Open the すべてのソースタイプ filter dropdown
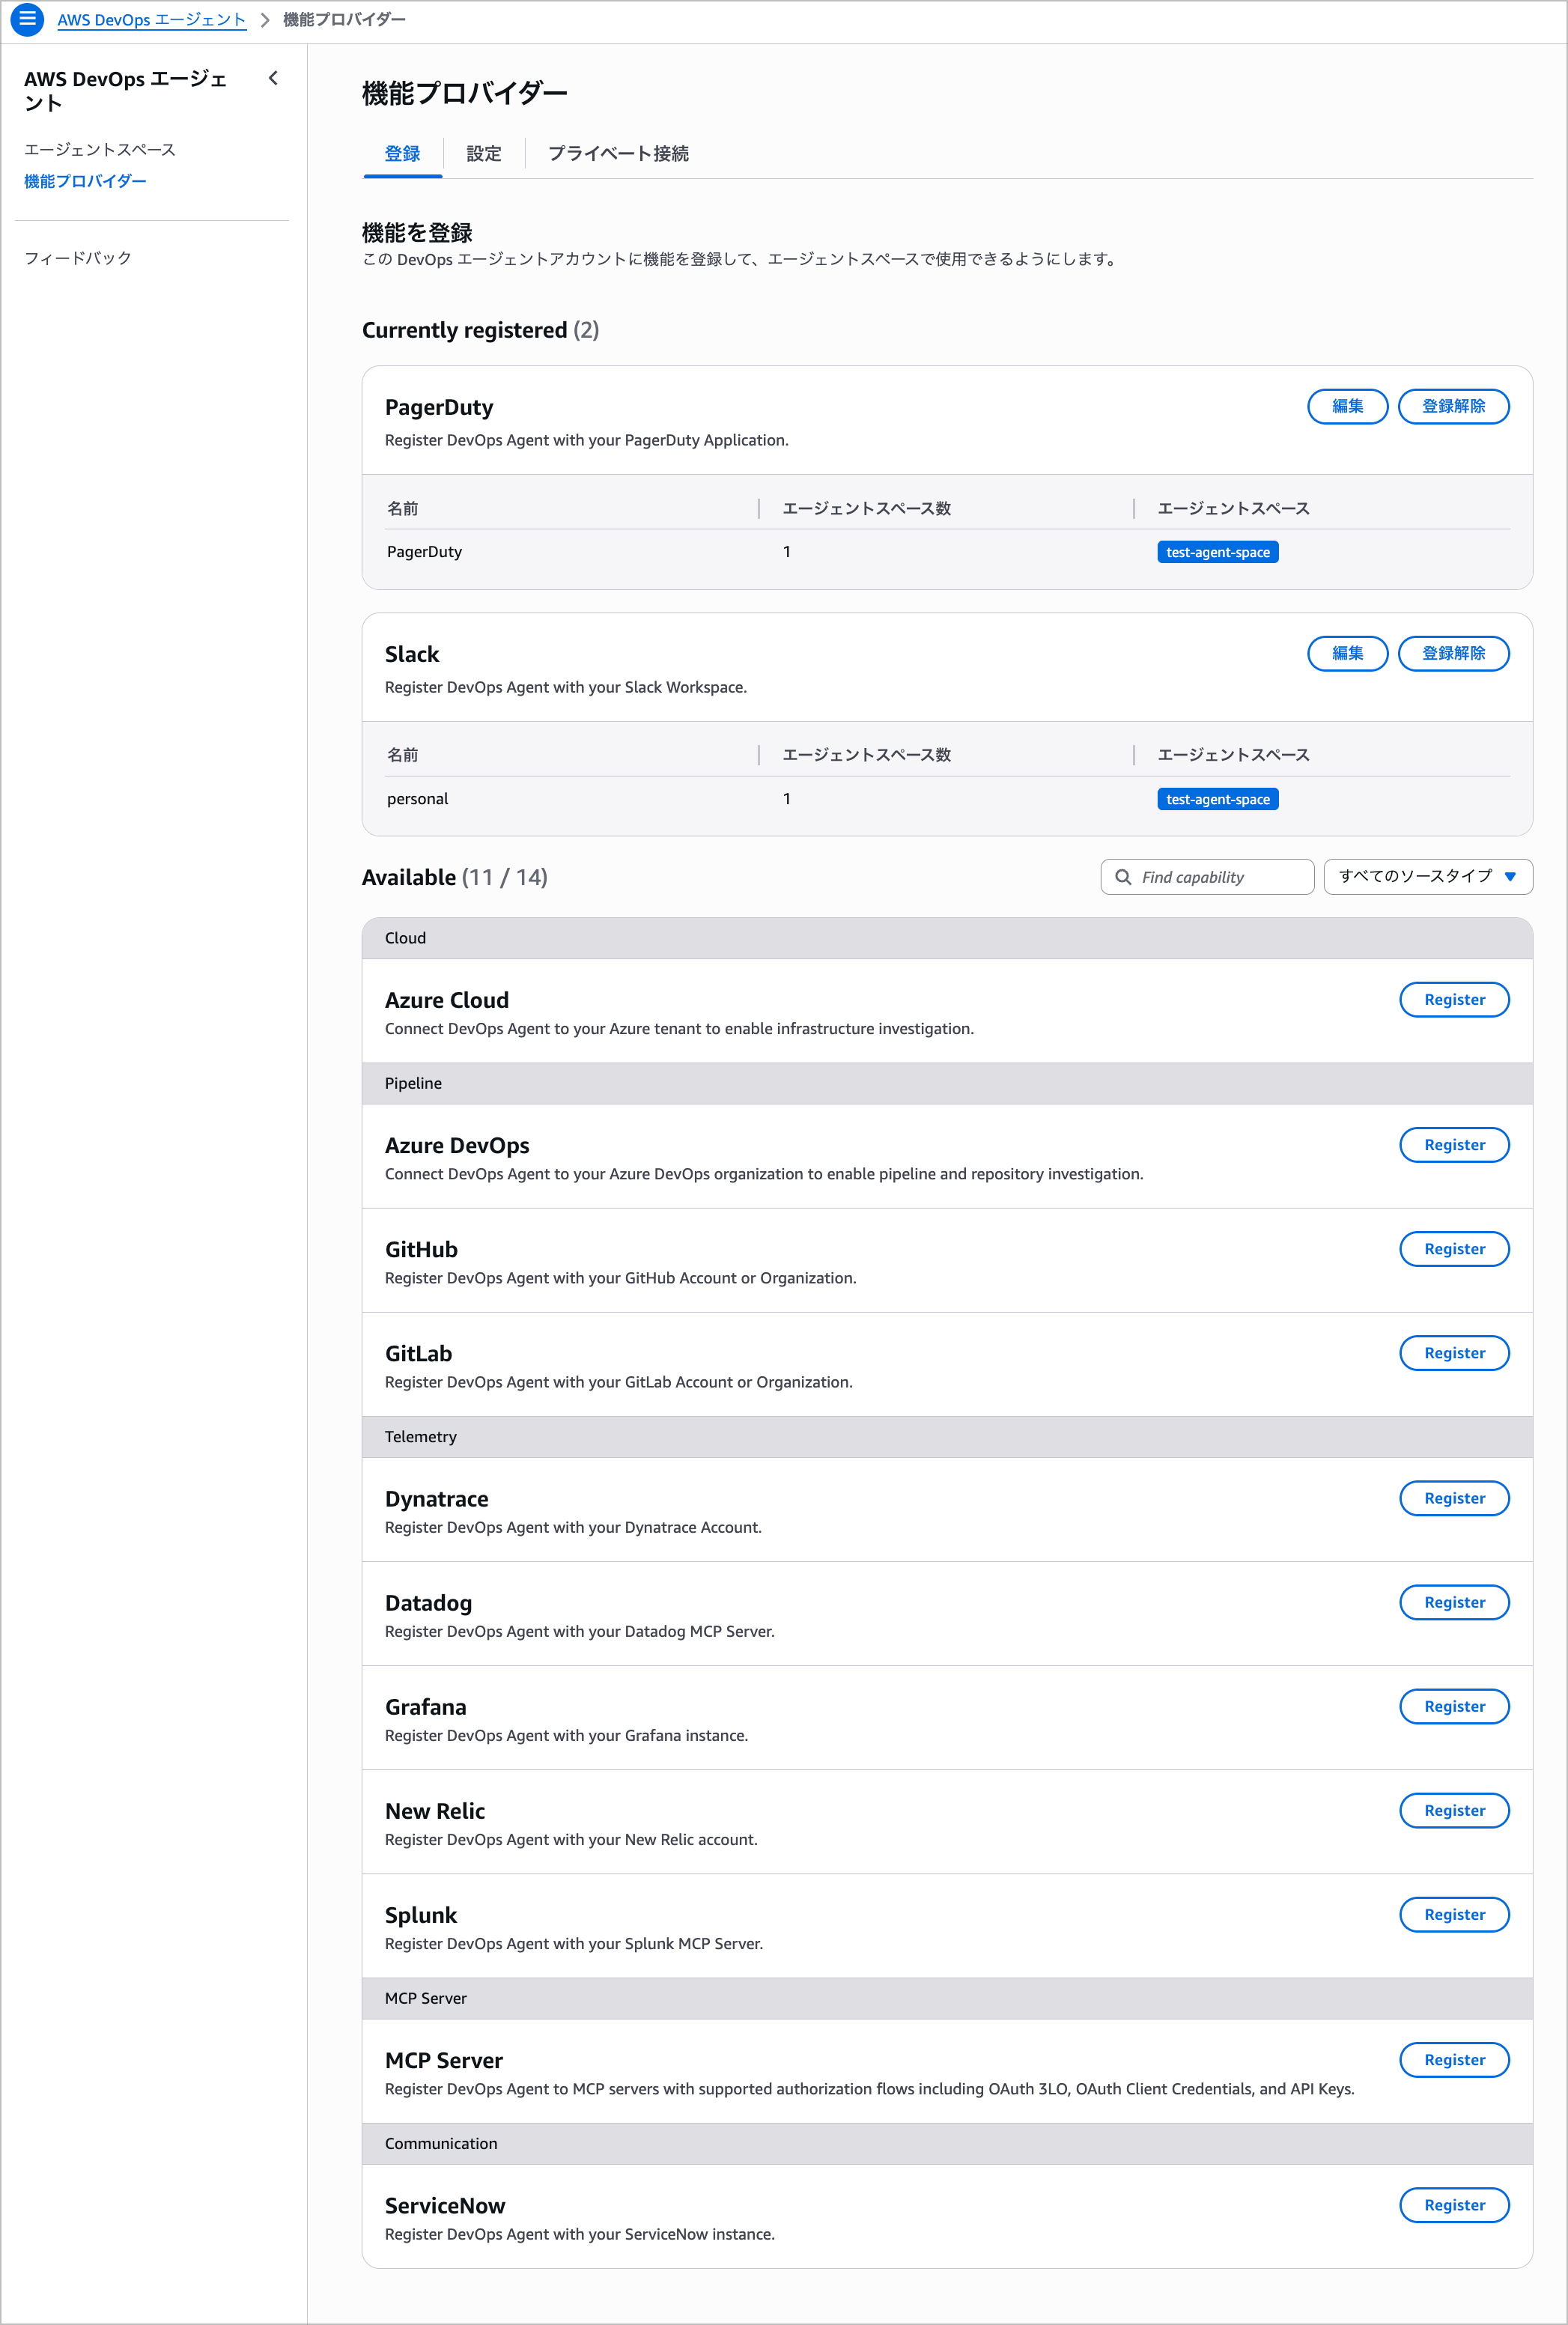The height and width of the screenshot is (2325, 1568). tap(1427, 877)
